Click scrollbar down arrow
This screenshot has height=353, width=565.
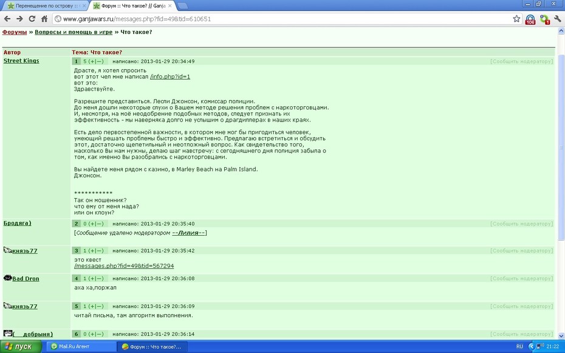coord(561,336)
